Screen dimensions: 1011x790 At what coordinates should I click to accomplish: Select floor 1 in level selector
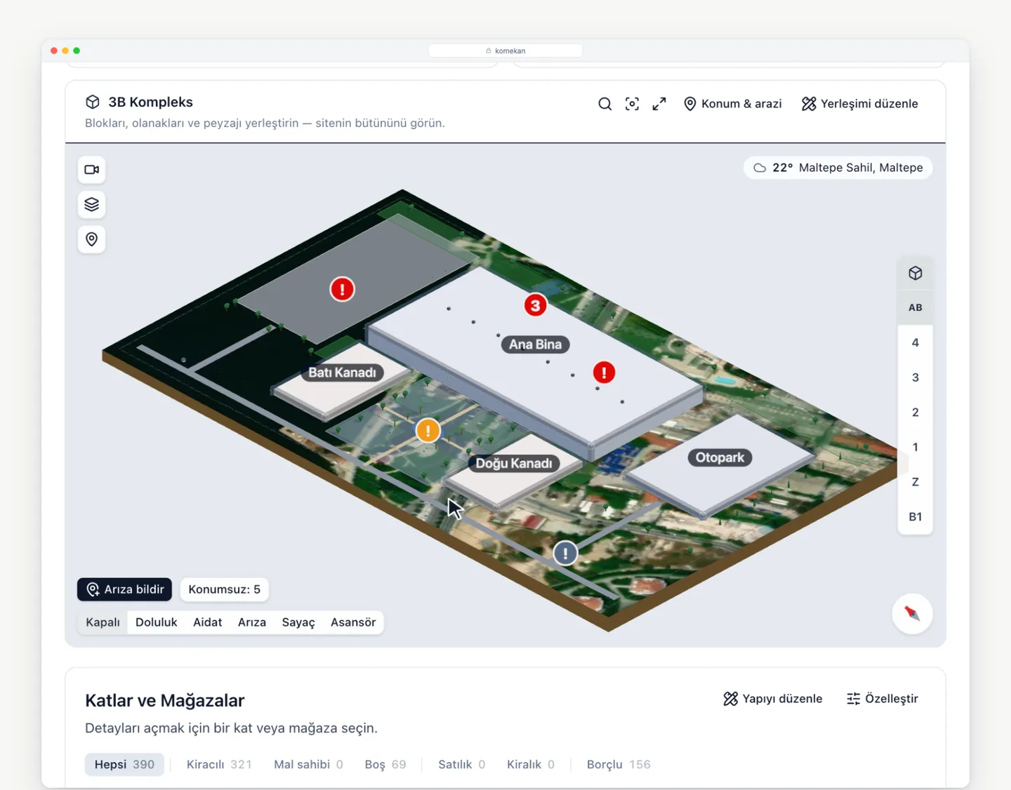[x=915, y=447]
